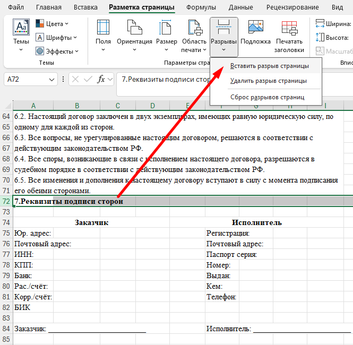Click the formula bar confirm checkmark icon
353x345 pixels.
[88, 79]
